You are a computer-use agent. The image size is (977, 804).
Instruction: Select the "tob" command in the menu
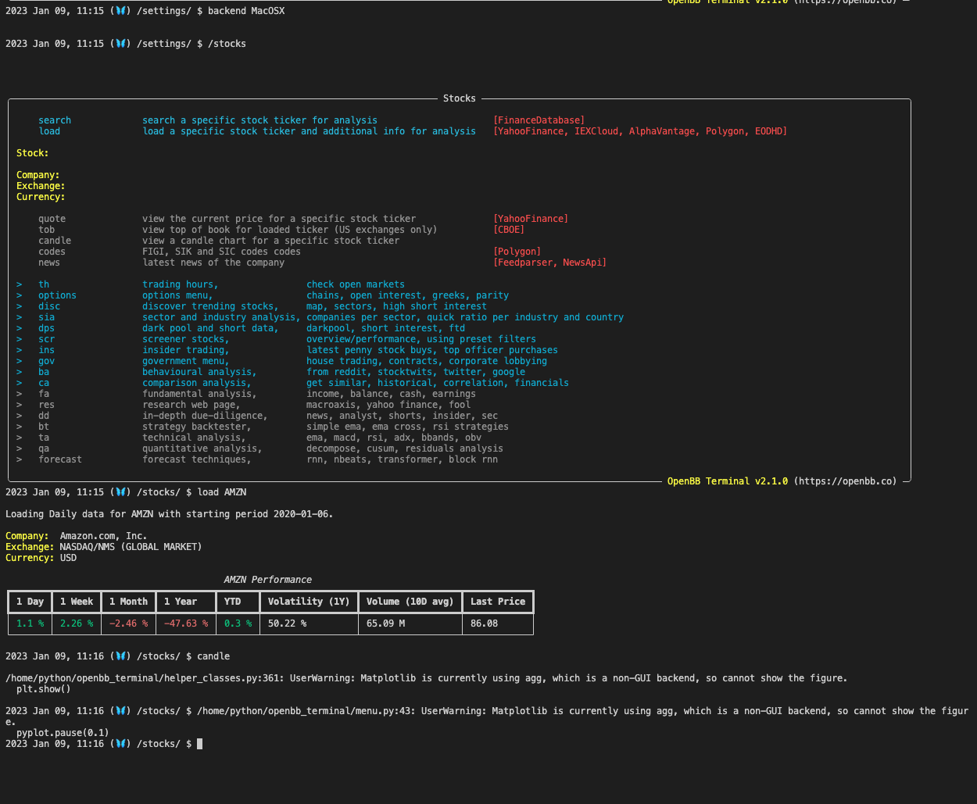[x=46, y=230]
